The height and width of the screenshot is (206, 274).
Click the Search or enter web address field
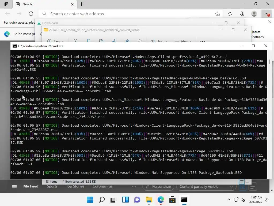pyautogui.click(x=129, y=14)
